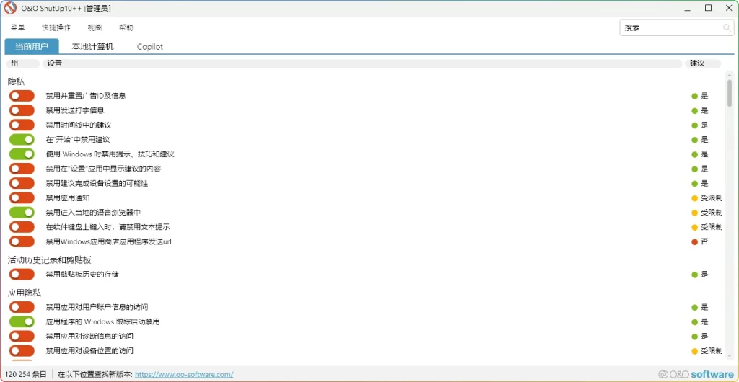Screen dimensions: 739x382
Task: Enable 禁用应用对诊断信息的访问 switch
Action: 22,337
